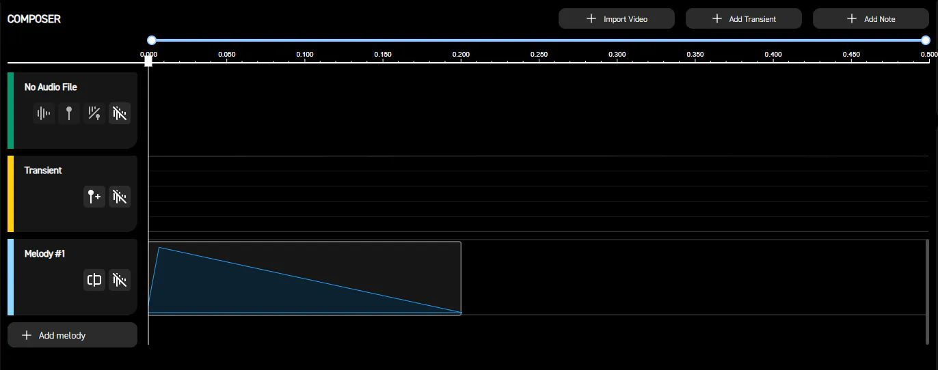Click the Add Transient button
938x370 pixels.
744,19
